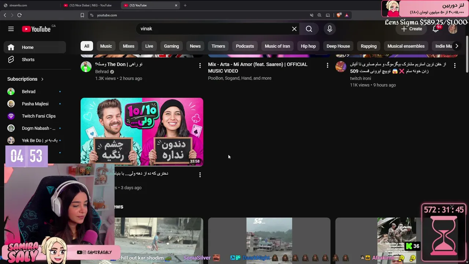Viewport: 469px width, 264px height.
Task: Select the Mixes filter chip
Action: pos(129,46)
